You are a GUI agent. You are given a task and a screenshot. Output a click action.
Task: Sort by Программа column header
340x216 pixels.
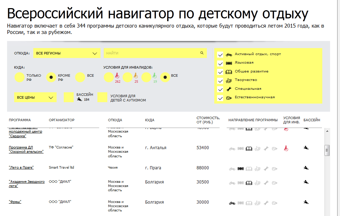click(x=20, y=120)
